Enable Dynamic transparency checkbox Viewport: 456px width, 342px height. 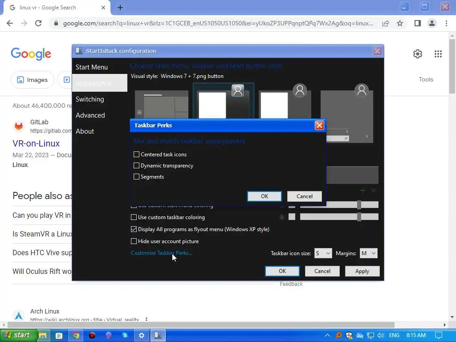[x=136, y=166]
